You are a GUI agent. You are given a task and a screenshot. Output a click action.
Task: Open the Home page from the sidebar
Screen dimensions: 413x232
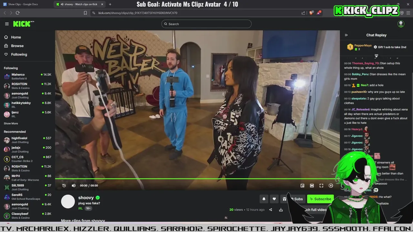(x=16, y=37)
